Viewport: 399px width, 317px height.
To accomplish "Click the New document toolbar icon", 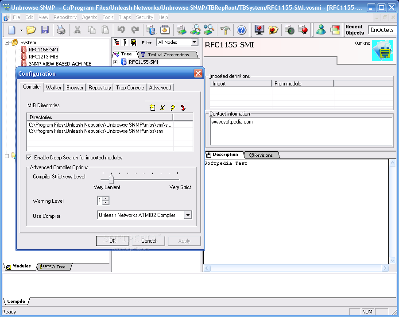I will 12,30.
